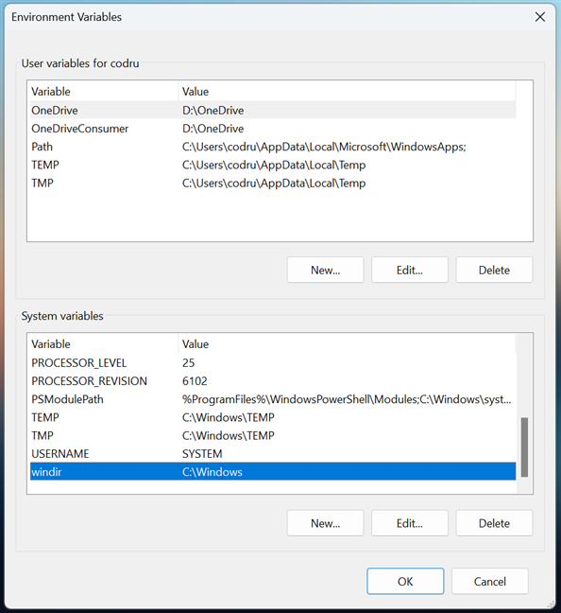Select the OneDrive user variable row
Image resolution: width=561 pixels, height=613 pixels.
(273, 111)
